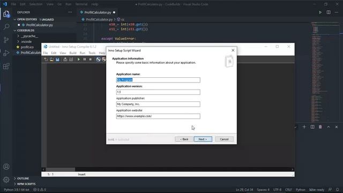Open the Manage gear icon
Screen dimensions: 343x193
click(x=6, y=180)
